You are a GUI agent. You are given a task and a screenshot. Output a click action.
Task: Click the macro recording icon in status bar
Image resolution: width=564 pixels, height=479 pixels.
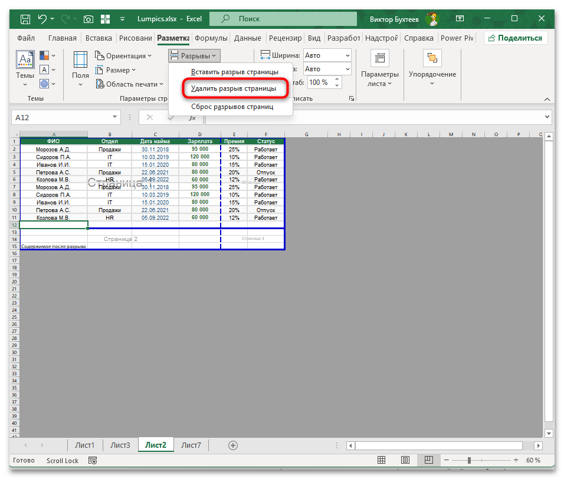tap(91, 460)
